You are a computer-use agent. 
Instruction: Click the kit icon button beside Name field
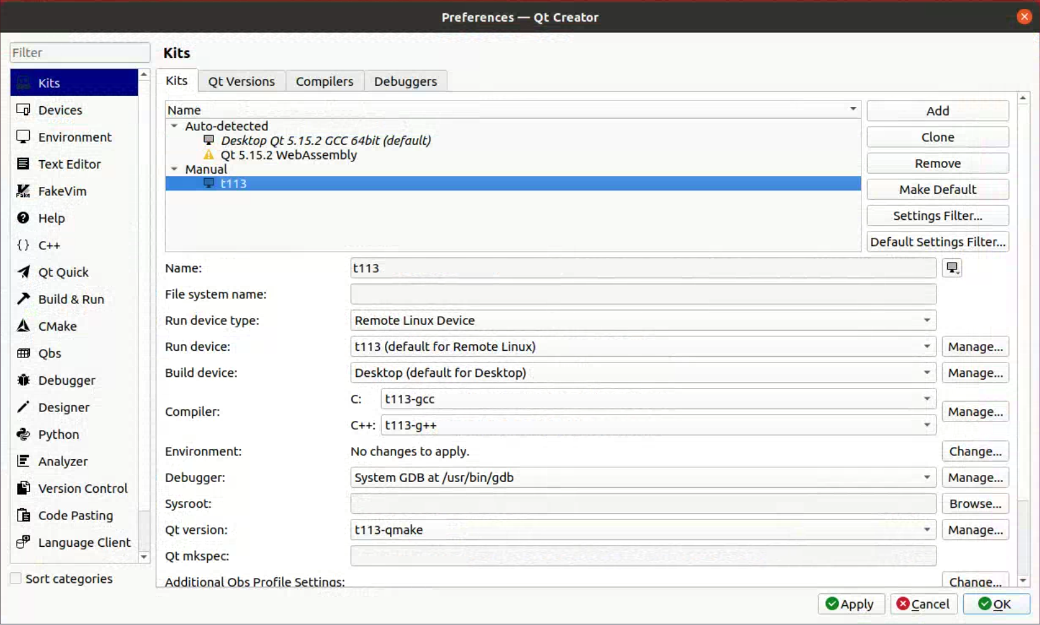tap(952, 268)
